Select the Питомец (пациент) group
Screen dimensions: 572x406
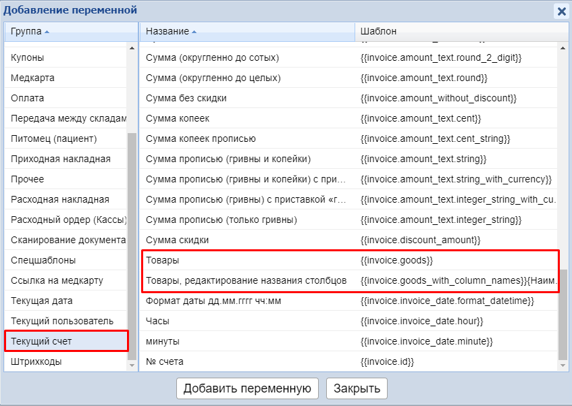[54, 138]
